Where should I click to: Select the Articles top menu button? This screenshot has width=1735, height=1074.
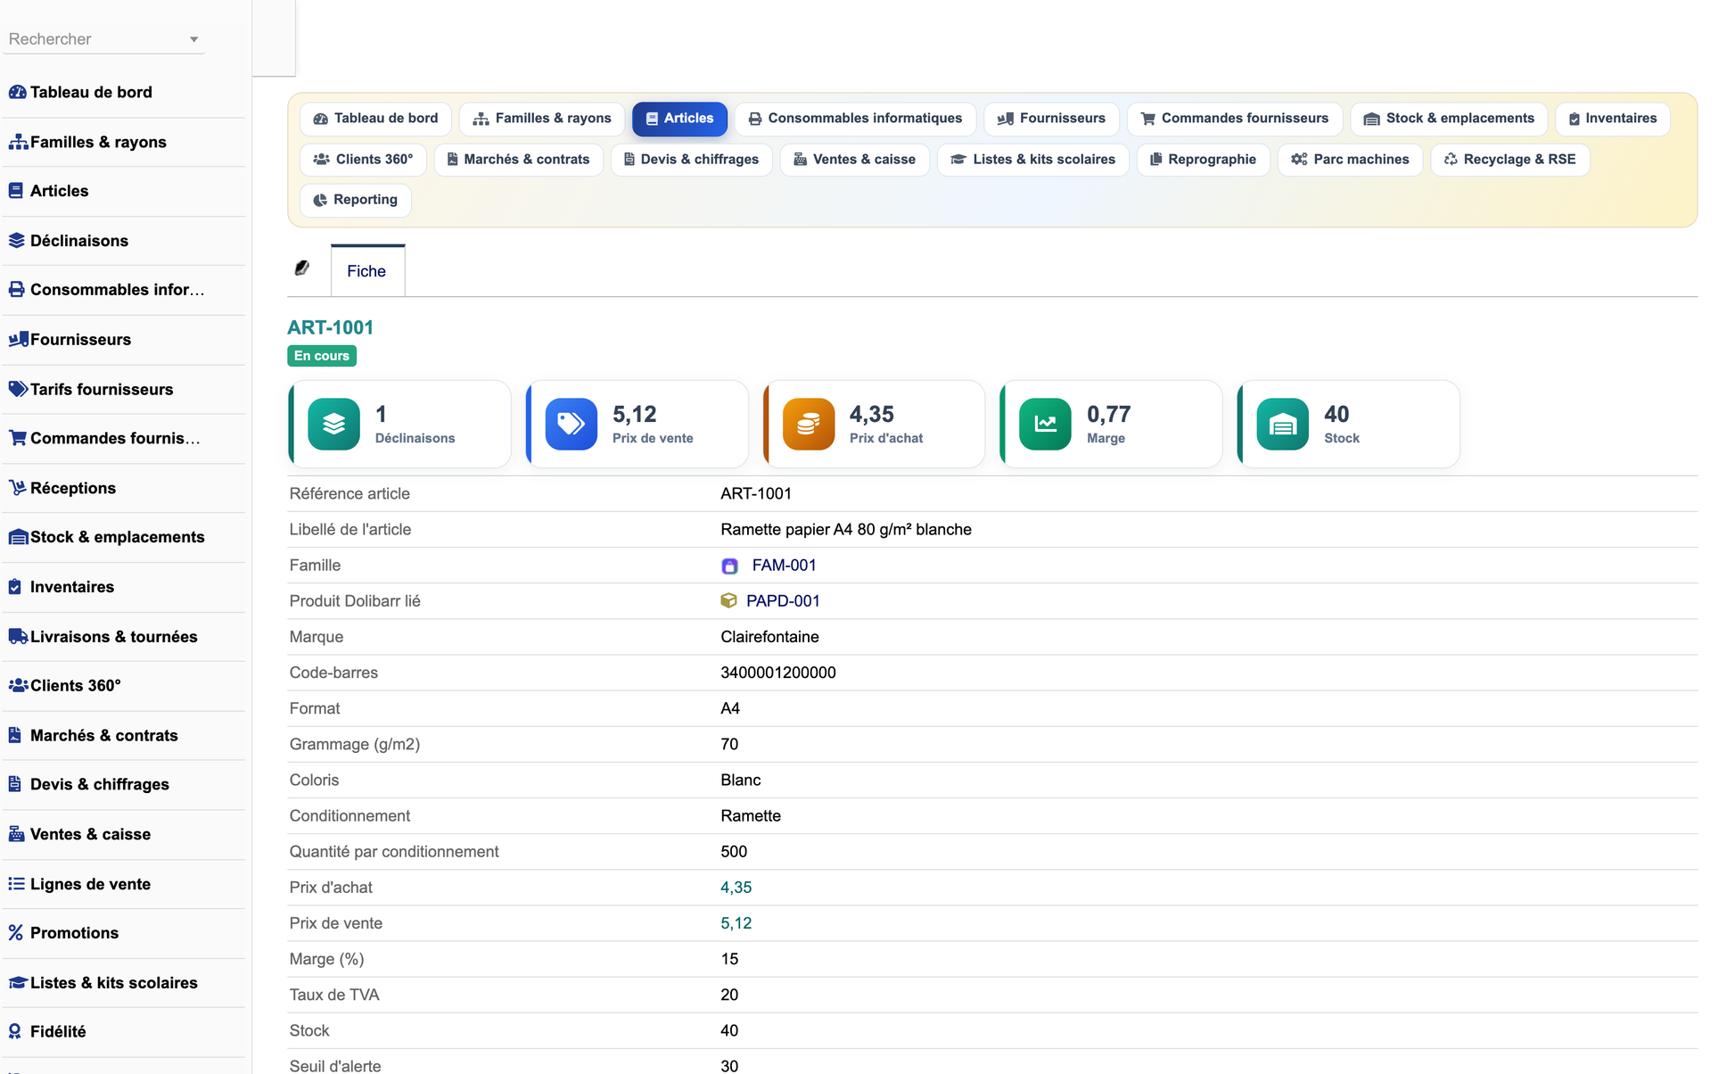(679, 119)
